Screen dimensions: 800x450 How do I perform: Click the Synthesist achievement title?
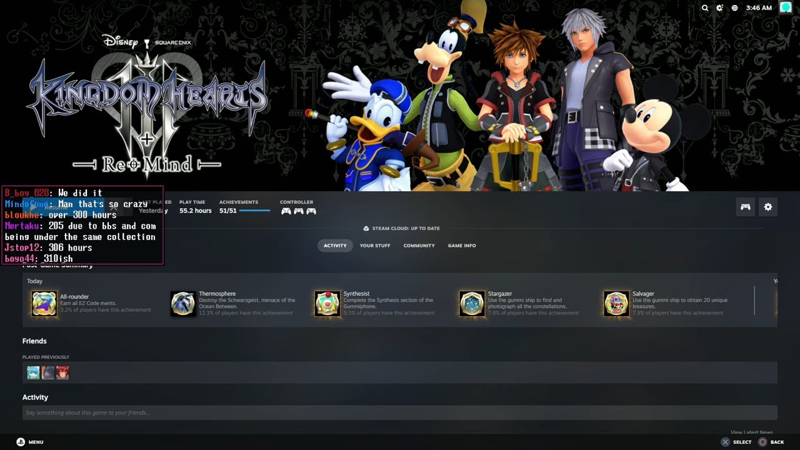pyautogui.click(x=356, y=294)
